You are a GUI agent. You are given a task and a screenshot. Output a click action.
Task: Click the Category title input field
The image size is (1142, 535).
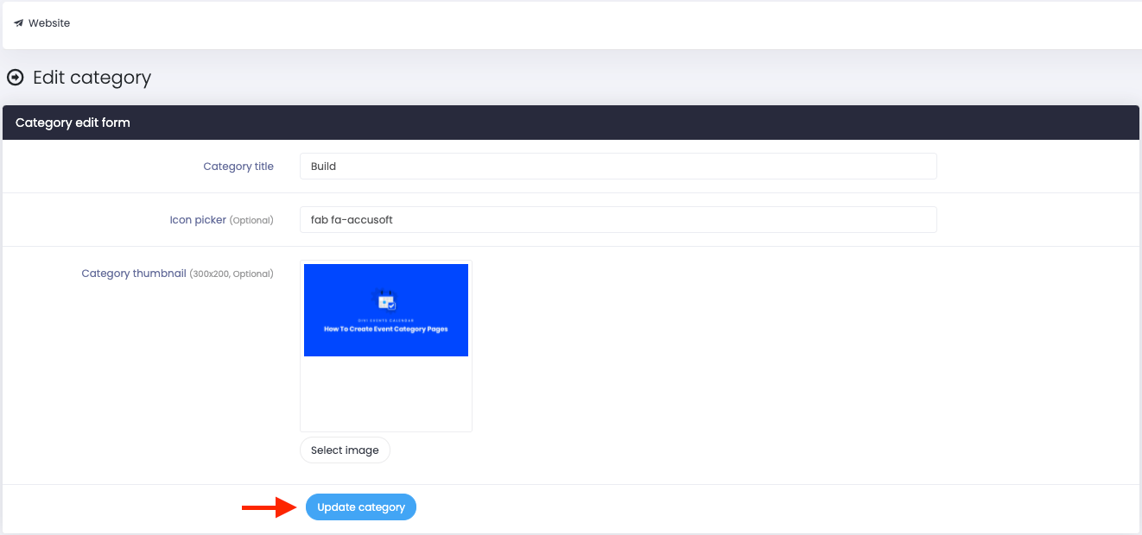619,167
